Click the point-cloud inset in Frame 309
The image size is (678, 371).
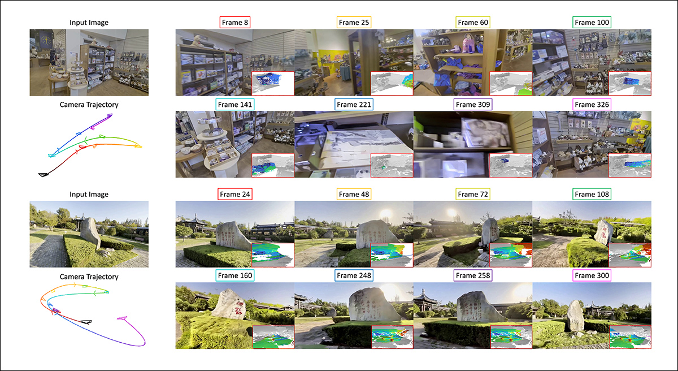point(511,166)
